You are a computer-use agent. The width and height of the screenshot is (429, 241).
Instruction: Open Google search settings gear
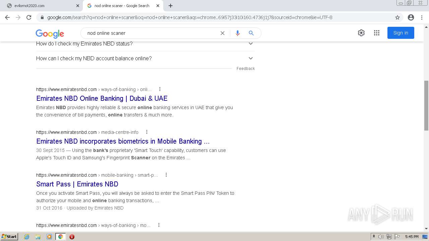pos(361,33)
